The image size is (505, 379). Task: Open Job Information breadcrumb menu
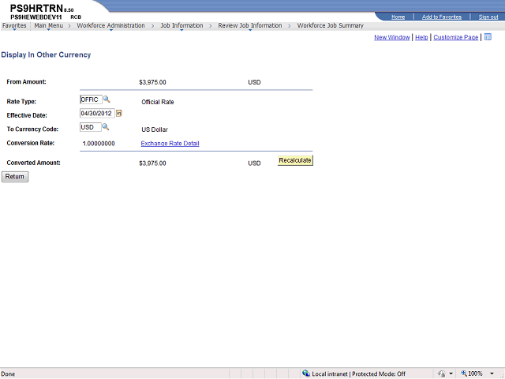pos(181,25)
